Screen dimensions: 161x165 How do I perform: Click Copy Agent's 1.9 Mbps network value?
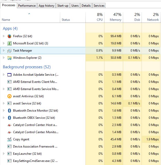(x=153, y=139)
